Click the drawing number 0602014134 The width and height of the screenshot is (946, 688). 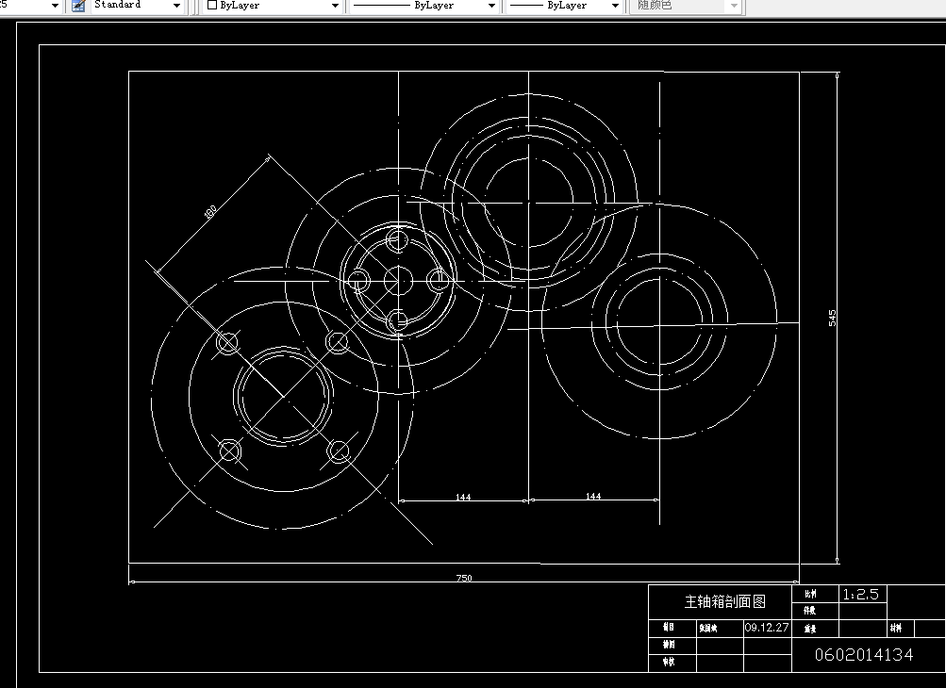point(864,655)
